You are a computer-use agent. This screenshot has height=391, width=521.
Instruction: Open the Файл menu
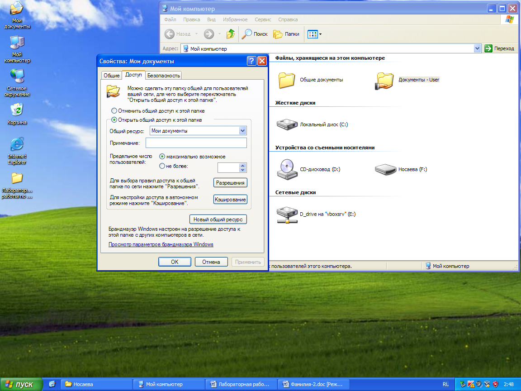click(x=170, y=19)
